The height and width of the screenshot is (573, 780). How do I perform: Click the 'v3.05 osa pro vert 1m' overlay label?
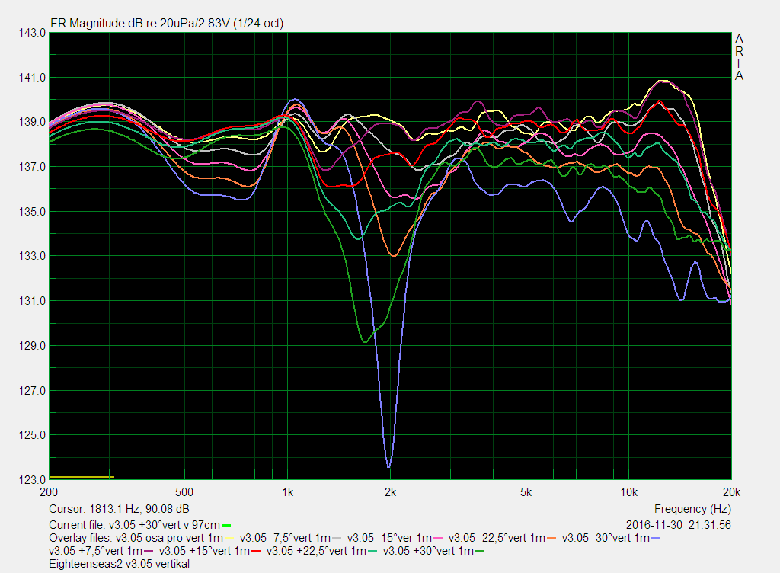click(x=169, y=538)
